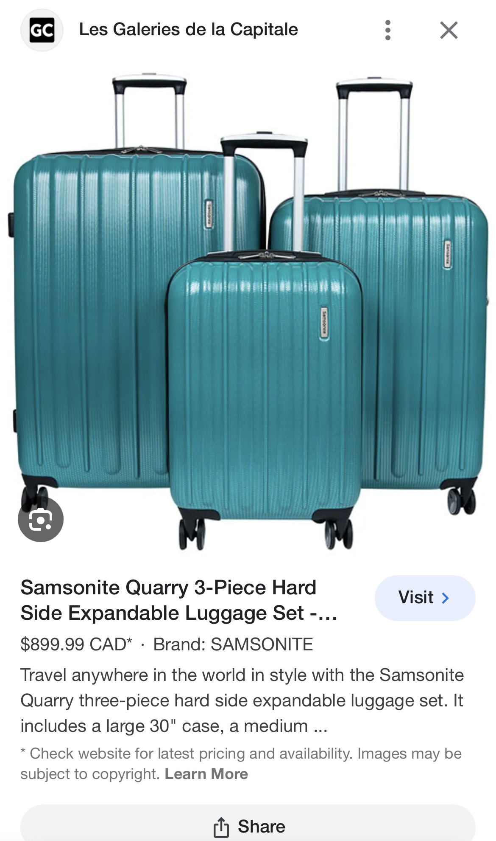Tap the Google Lens search icon
Image resolution: width=496 pixels, height=841 pixels.
41,519
